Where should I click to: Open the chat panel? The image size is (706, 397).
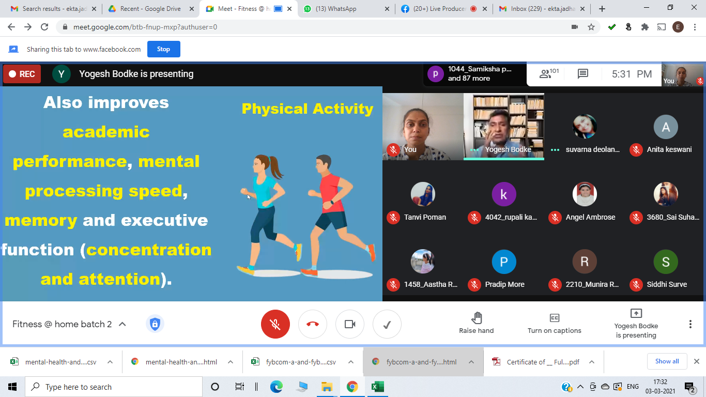583,73
